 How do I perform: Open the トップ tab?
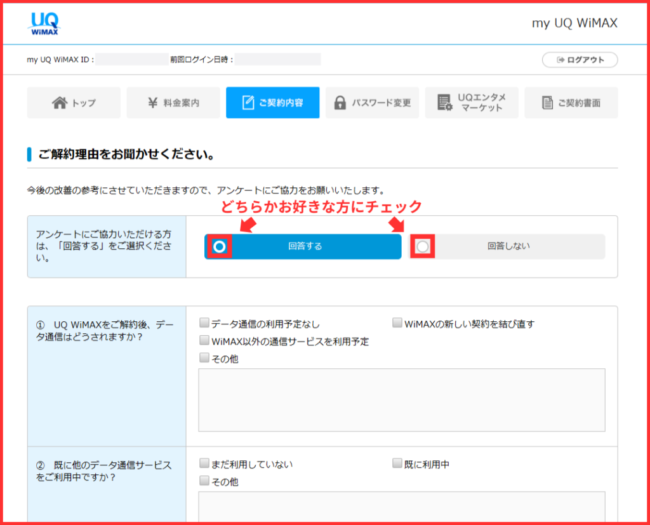pyautogui.click(x=74, y=102)
